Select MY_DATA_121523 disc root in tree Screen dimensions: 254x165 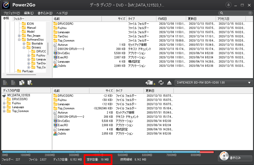pos(19,95)
